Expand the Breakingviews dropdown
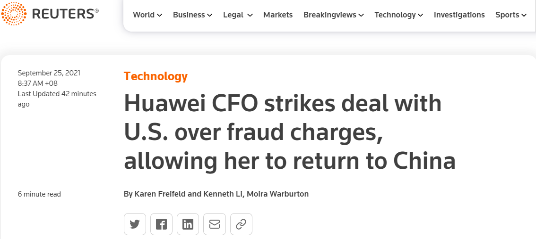 pos(333,15)
